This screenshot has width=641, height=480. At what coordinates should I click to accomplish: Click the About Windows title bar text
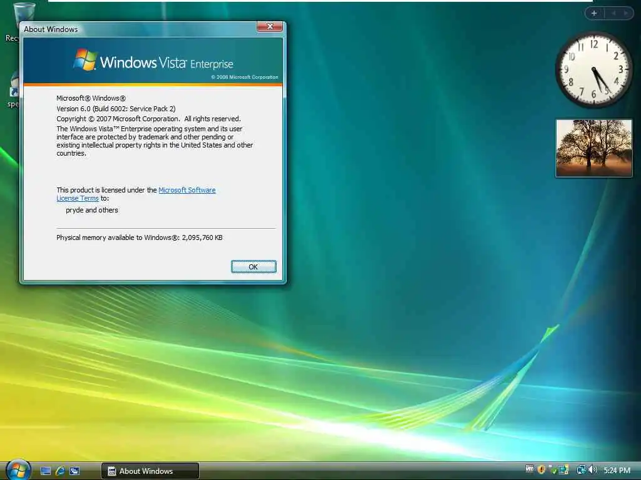point(51,29)
